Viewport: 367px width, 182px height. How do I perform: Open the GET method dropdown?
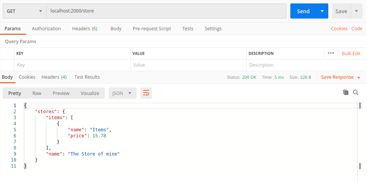[25, 11]
